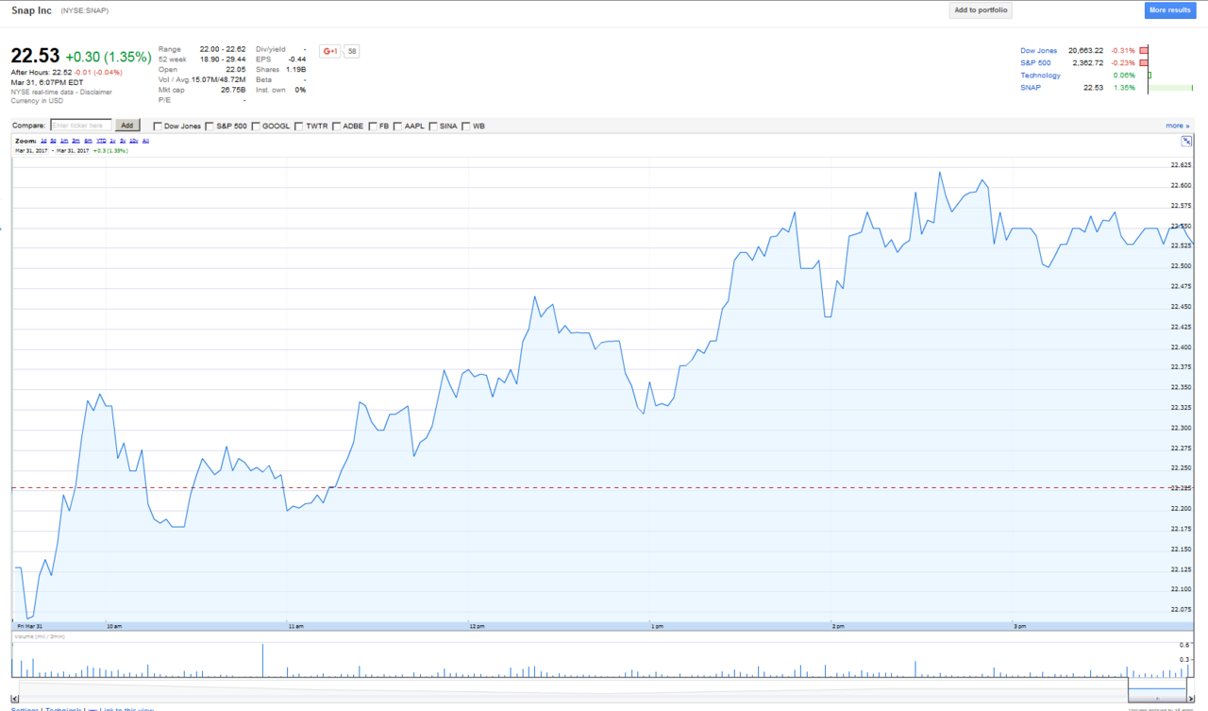
Task: Set chart zoom to 10y
Action: [x=133, y=141]
